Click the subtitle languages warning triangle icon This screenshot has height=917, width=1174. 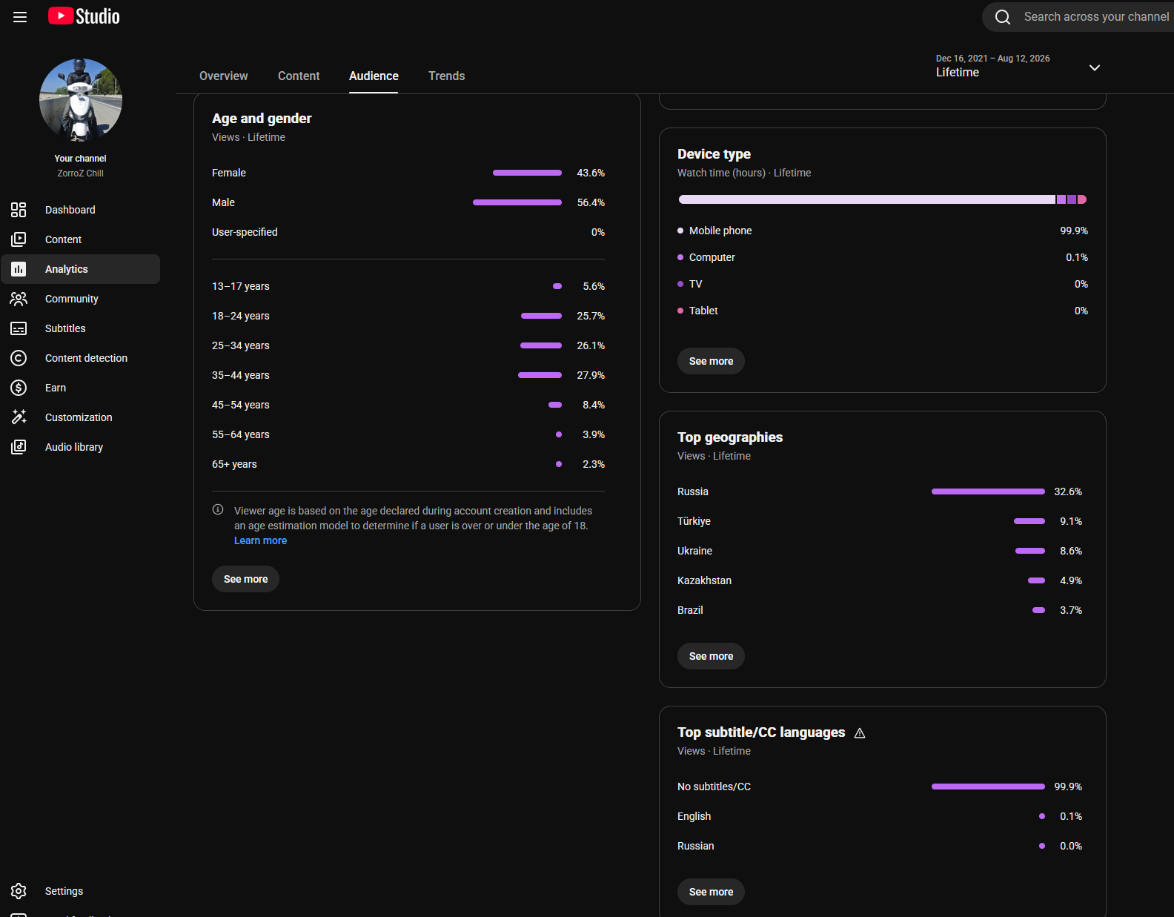click(x=860, y=733)
